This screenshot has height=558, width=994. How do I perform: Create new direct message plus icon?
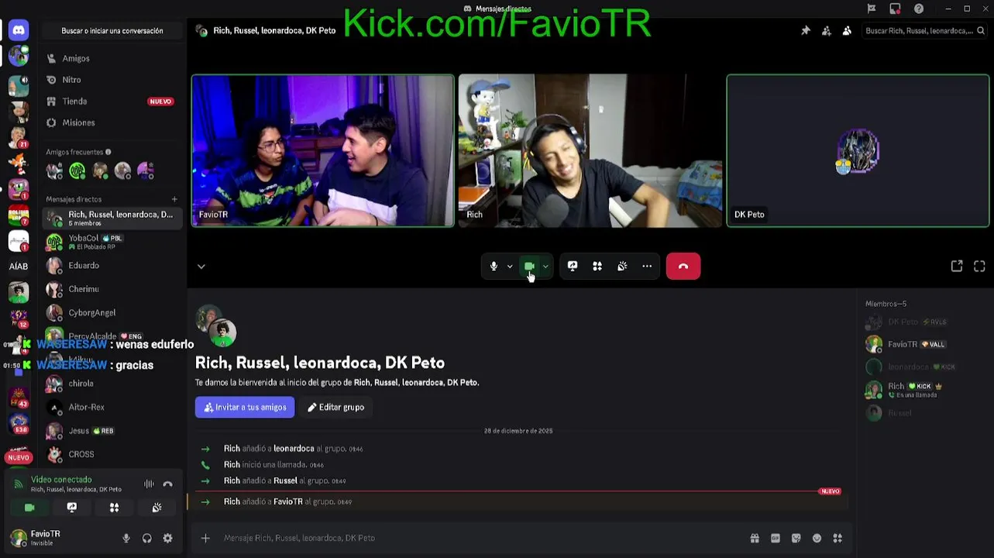[x=174, y=199]
